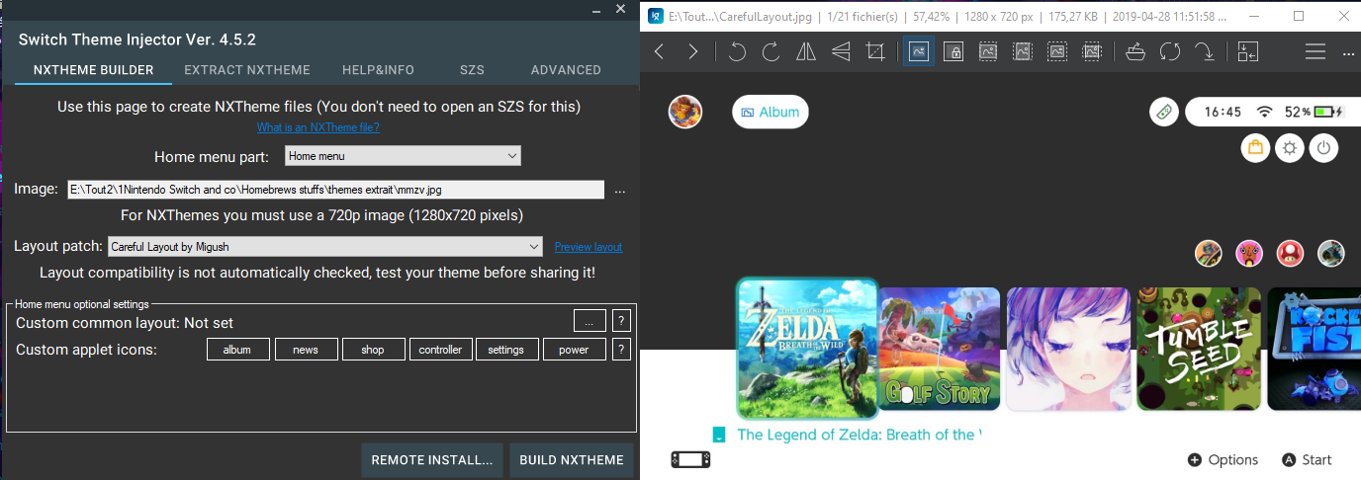Set custom news applet icon
Viewport: 1361px width, 480px height.
pos(306,350)
